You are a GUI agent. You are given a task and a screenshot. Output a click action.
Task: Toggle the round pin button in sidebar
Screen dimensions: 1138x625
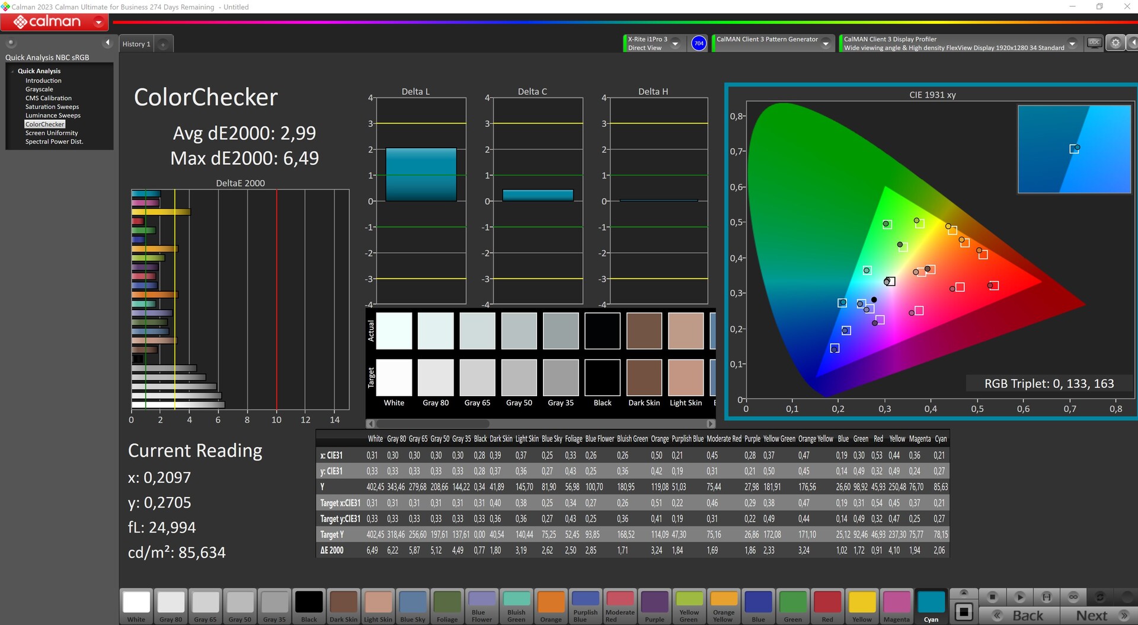pos(11,43)
